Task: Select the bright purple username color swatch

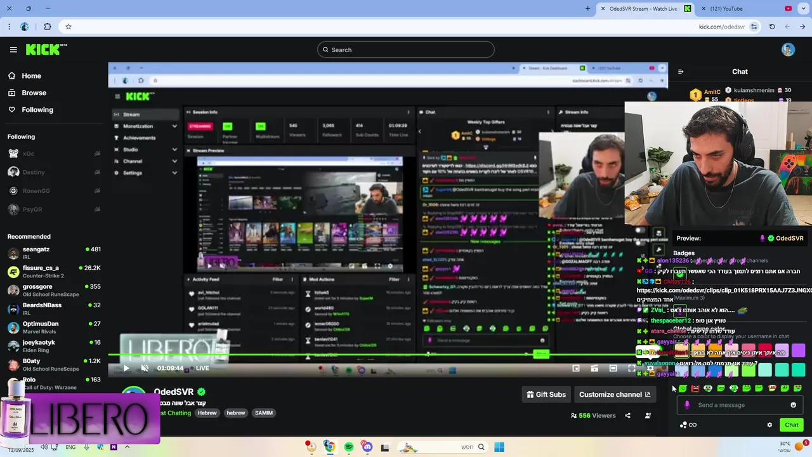Action: [x=798, y=350]
